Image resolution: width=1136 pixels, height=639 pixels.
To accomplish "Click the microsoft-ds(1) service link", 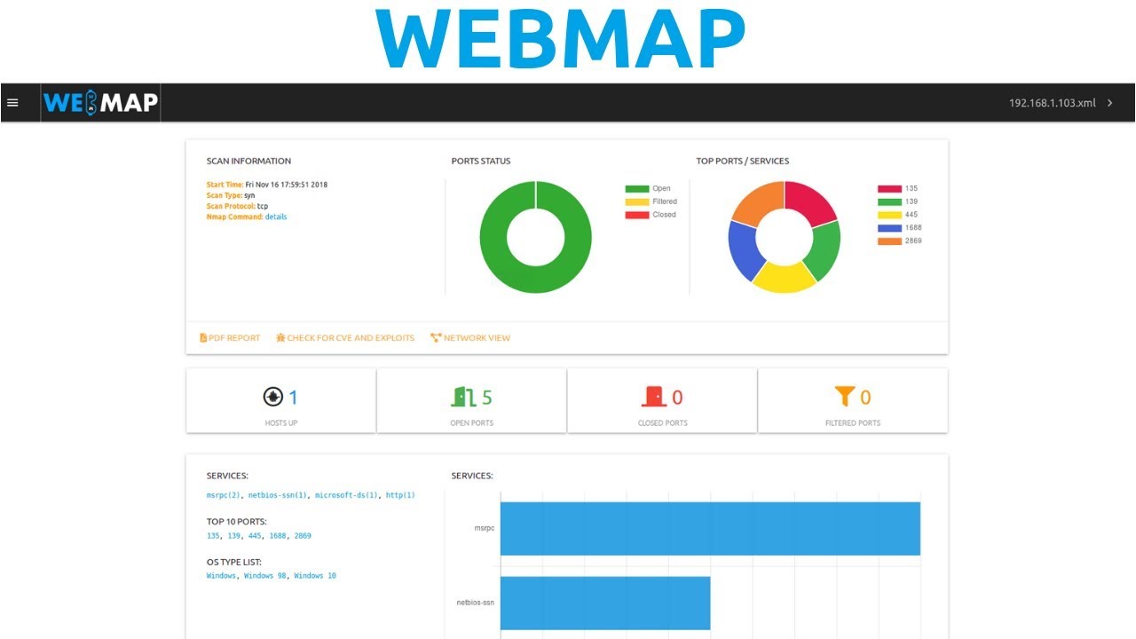I will coord(347,495).
